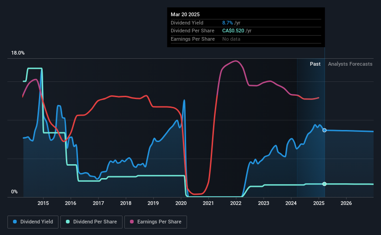Image resolution: width=381 pixels, height=235 pixels.
Task: Click the 'No data' earnings value
Action: pyautogui.click(x=231, y=39)
